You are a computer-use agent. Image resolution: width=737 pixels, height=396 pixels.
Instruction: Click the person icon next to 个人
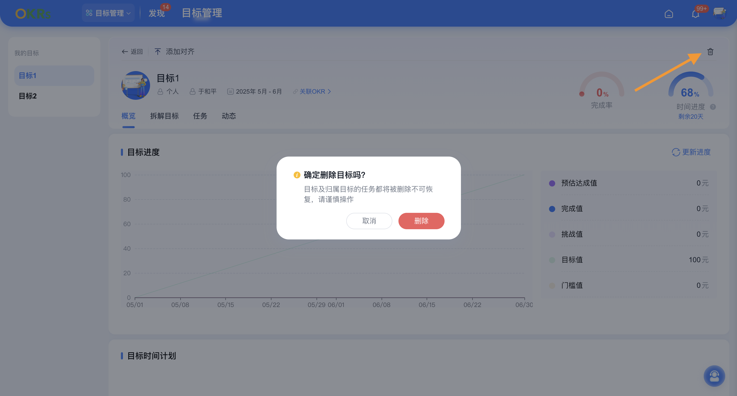click(161, 92)
